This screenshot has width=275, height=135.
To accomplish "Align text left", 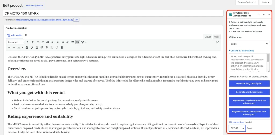I will 53,42.
